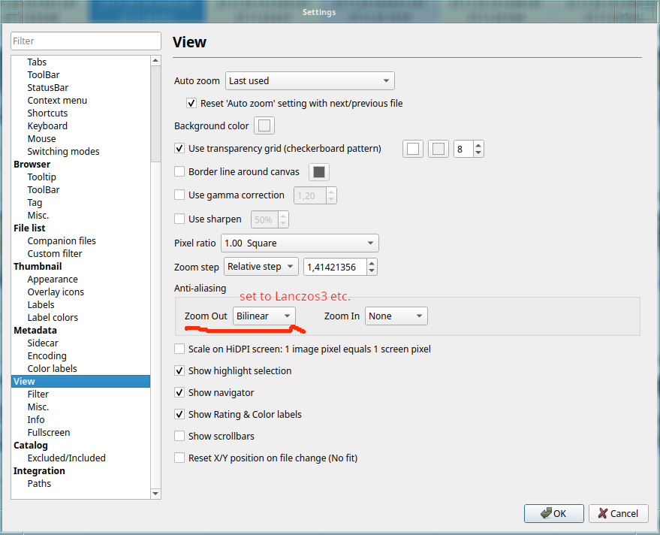Open Tooltip settings page

point(41,177)
